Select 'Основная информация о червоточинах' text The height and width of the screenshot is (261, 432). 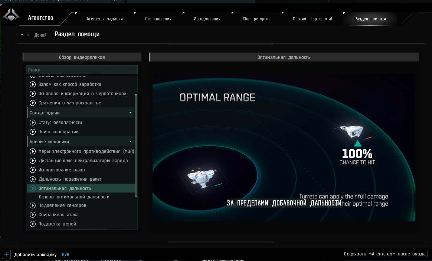tap(82, 94)
